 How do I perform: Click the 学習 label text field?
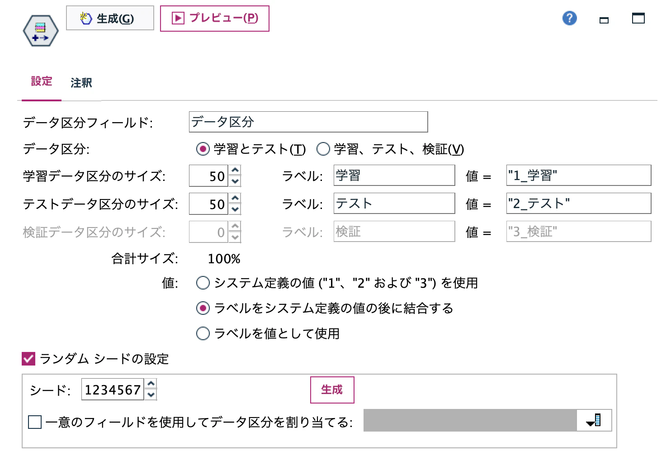click(x=394, y=175)
